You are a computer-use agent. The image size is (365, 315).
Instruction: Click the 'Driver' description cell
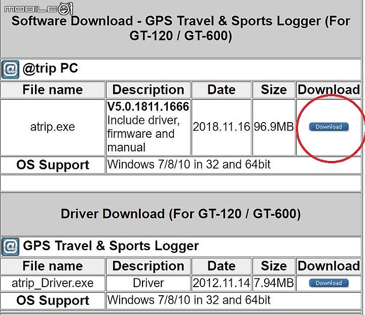click(x=148, y=283)
